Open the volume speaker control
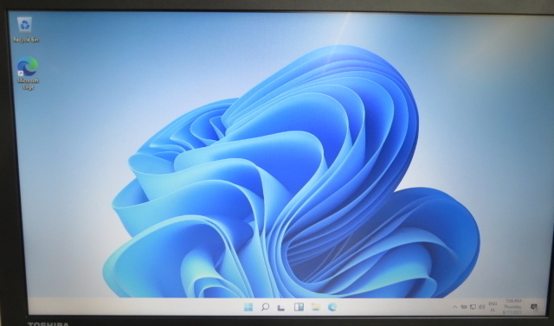554x326 pixels. click(x=481, y=307)
